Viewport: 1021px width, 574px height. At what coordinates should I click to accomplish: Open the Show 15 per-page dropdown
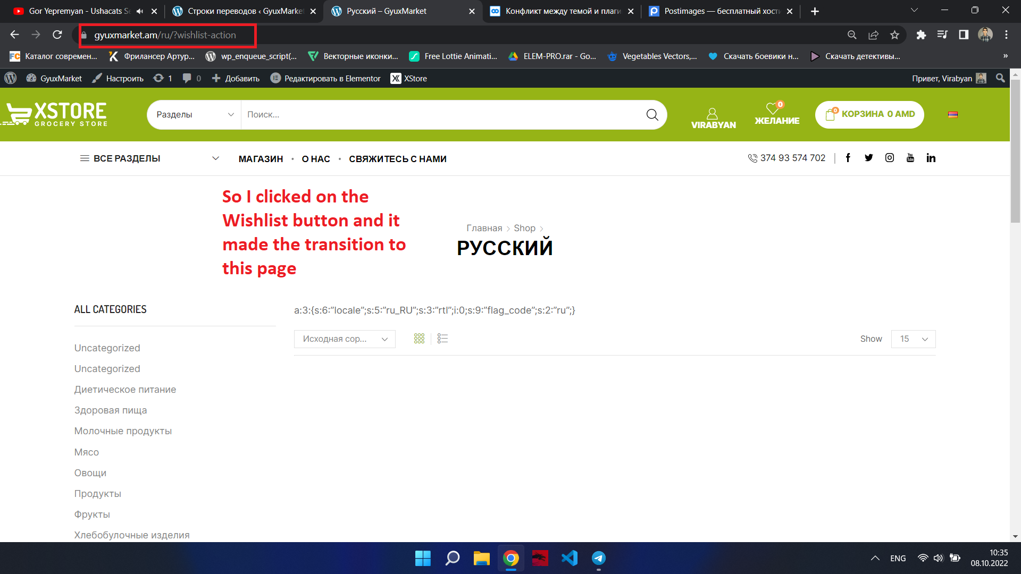tap(913, 339)
